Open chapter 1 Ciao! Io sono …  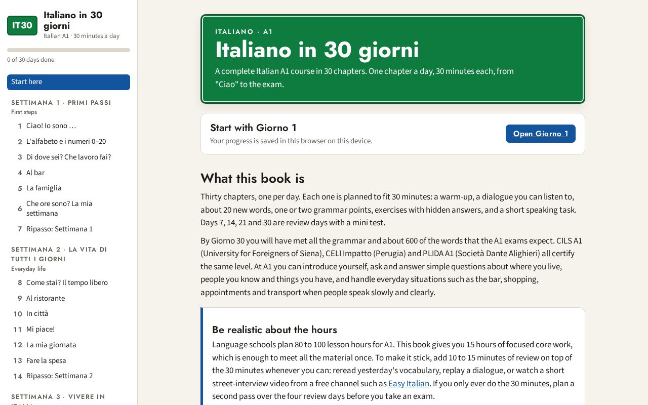pos(68,126)
